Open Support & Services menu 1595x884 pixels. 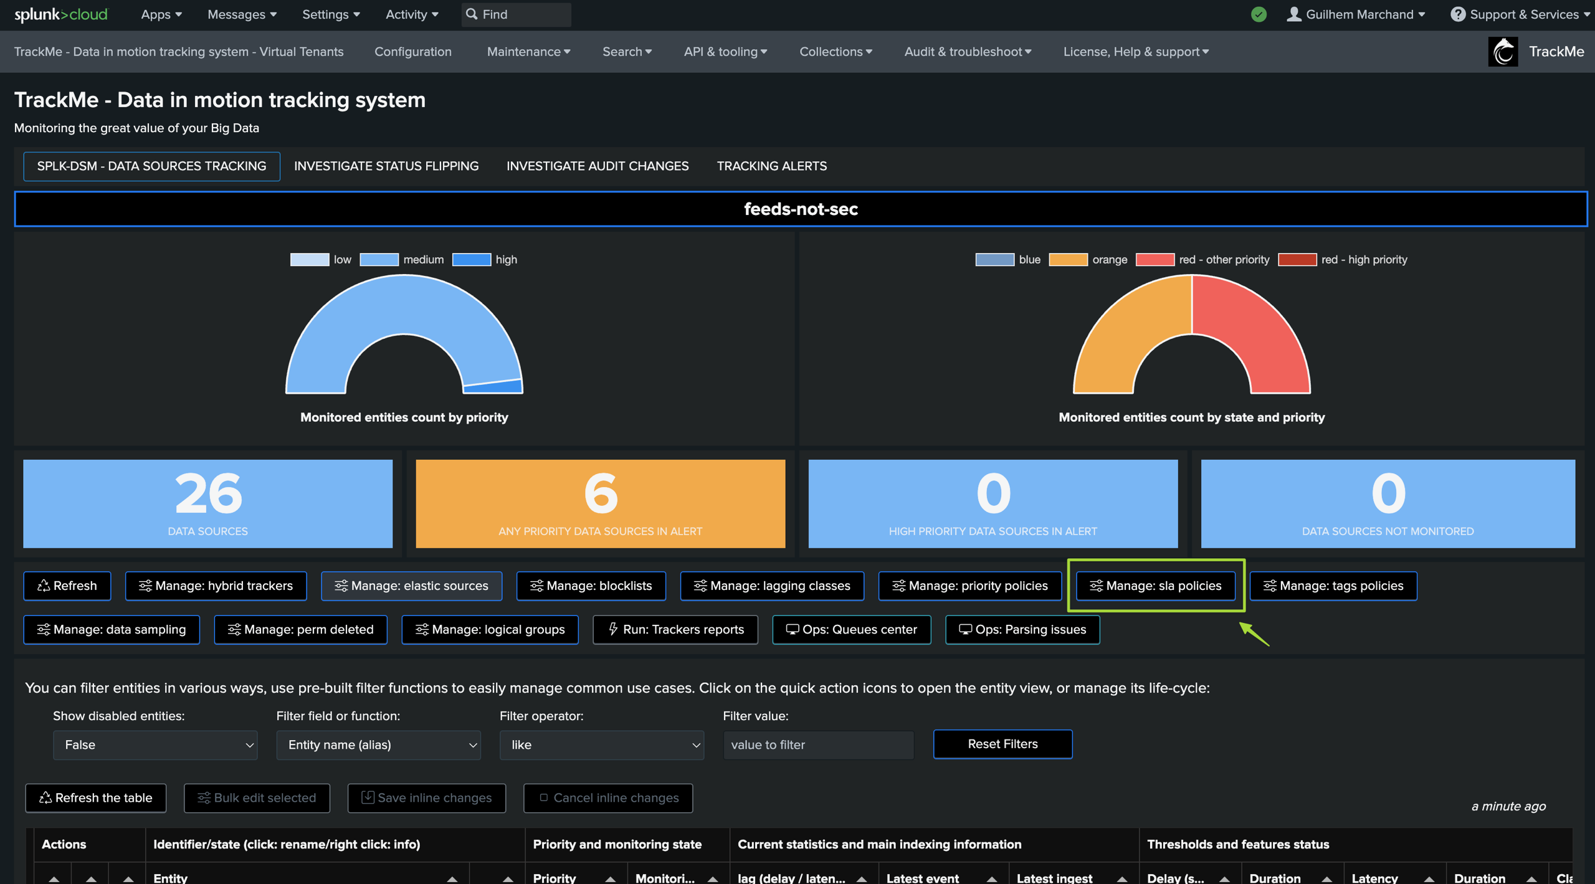pyautogui.click(x=1520, y=14)
